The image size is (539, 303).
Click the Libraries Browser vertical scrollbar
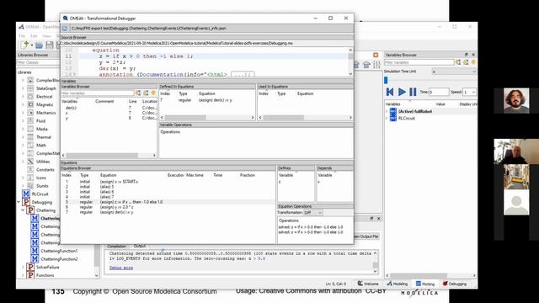96,173
